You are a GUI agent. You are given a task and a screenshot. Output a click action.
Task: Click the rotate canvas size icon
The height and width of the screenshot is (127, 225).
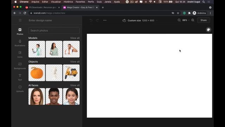pyautogui.click(x=124, y=20)
